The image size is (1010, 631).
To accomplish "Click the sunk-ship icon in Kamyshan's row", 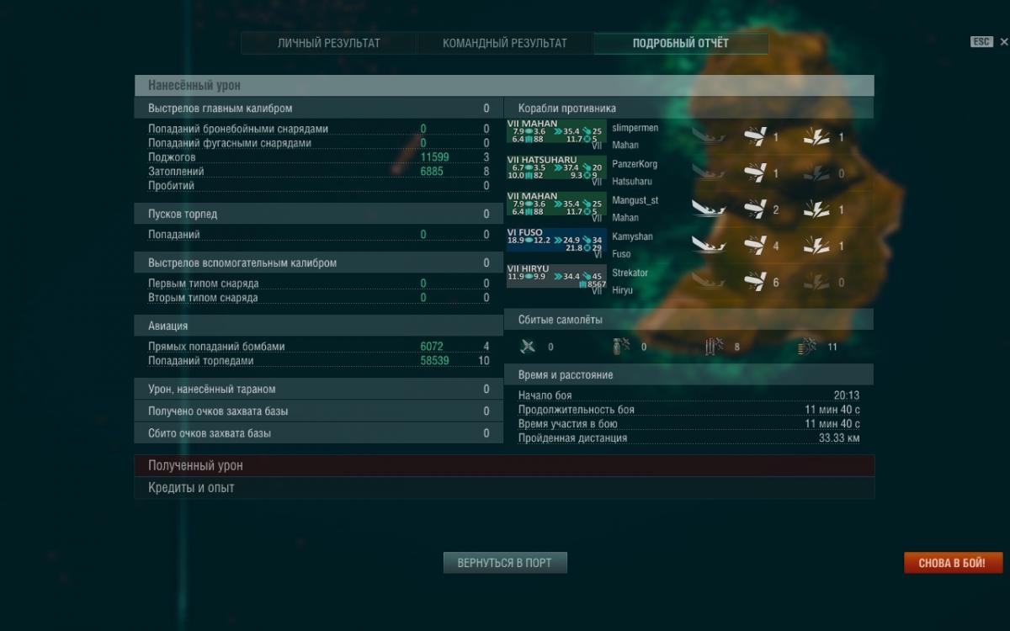I will click(x=709, y=245).
